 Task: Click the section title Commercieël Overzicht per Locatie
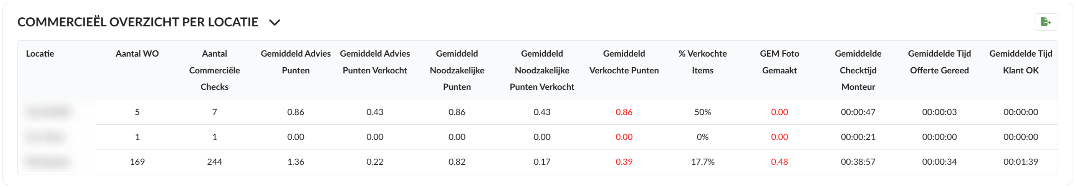click(x=138, y=22)
